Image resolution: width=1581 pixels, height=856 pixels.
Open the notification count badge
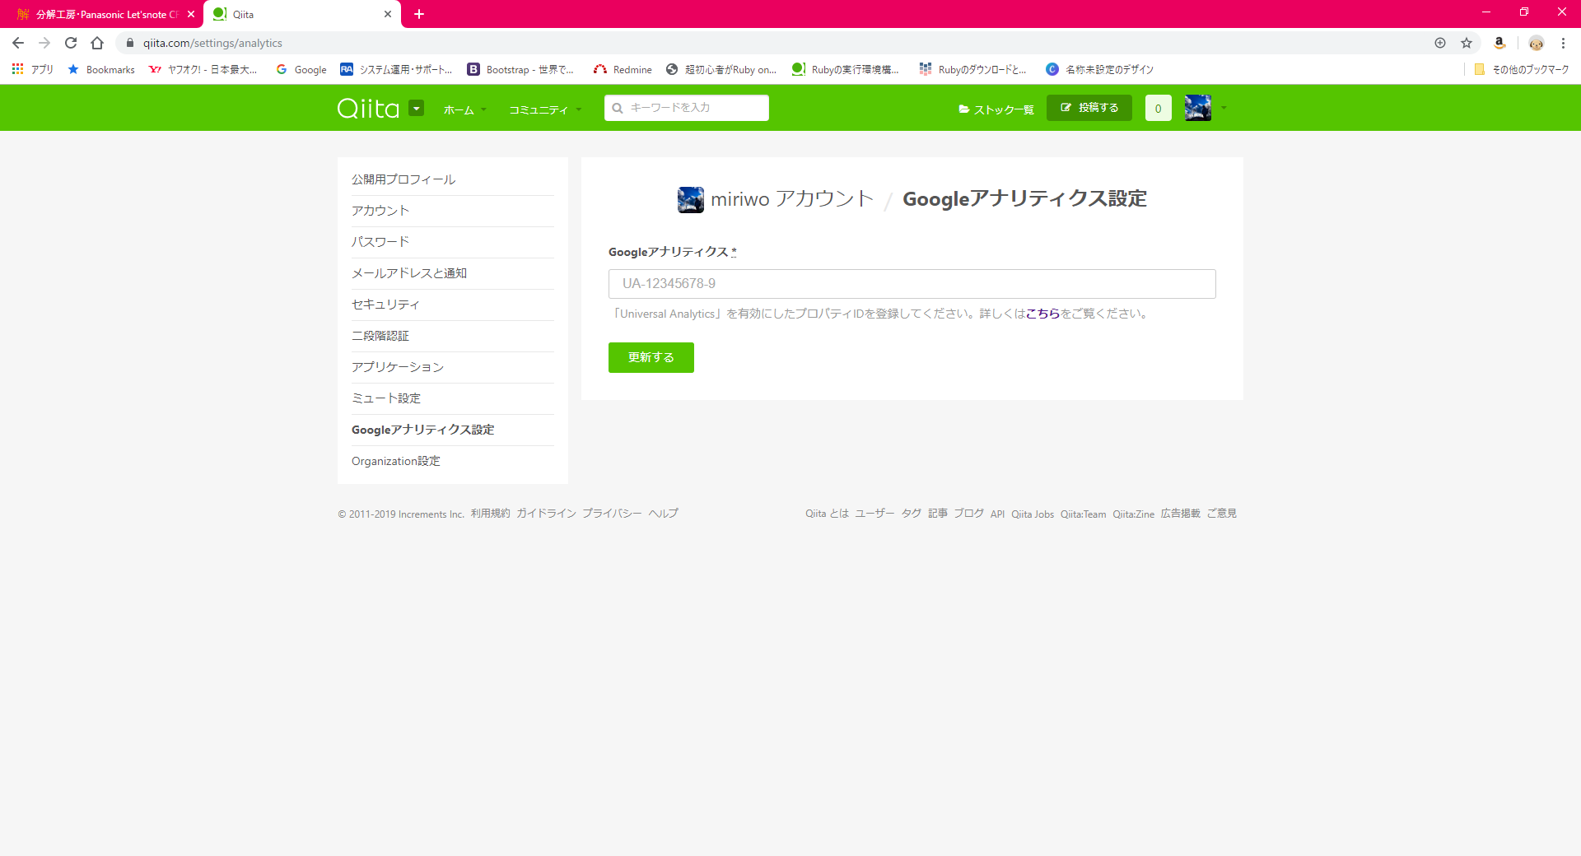[1158, 108]
